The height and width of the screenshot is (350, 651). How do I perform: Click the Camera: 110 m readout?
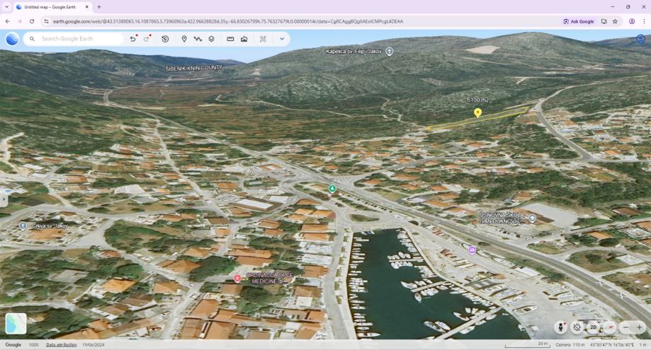click(570, 344)
